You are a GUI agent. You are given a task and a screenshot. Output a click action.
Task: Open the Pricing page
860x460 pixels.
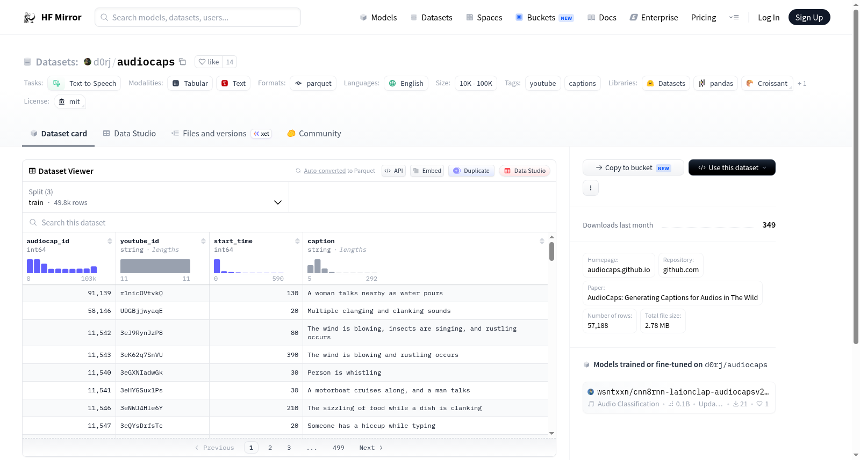coord(704,17)
